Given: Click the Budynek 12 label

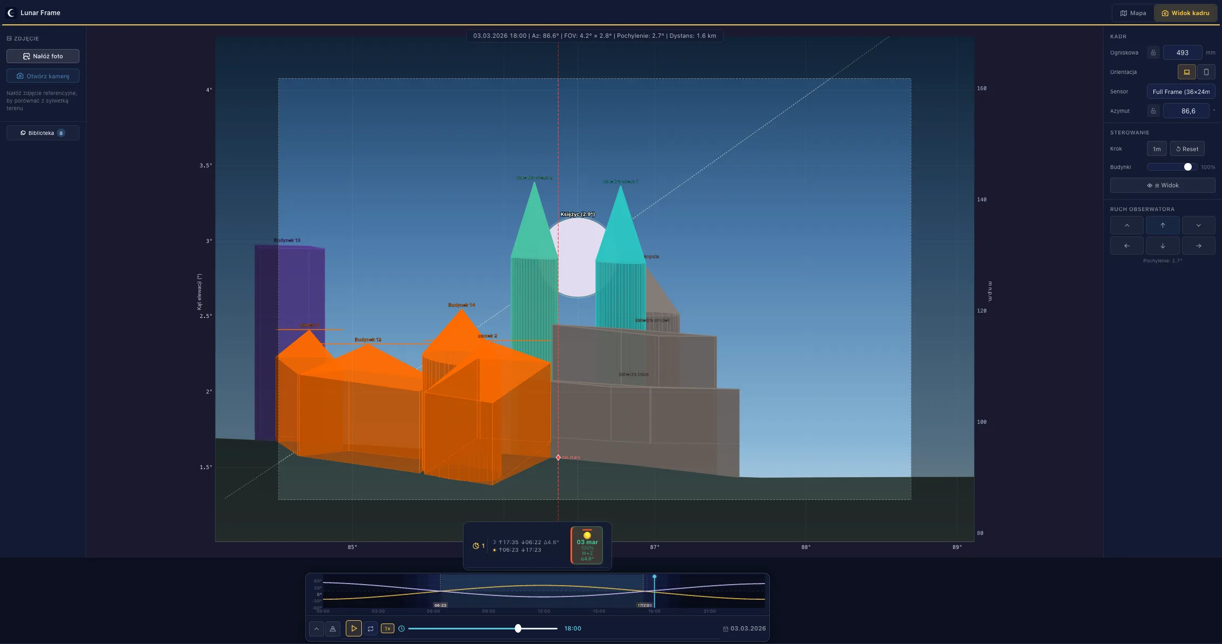Looking at the screenshot, I should (x=368, y=340).
